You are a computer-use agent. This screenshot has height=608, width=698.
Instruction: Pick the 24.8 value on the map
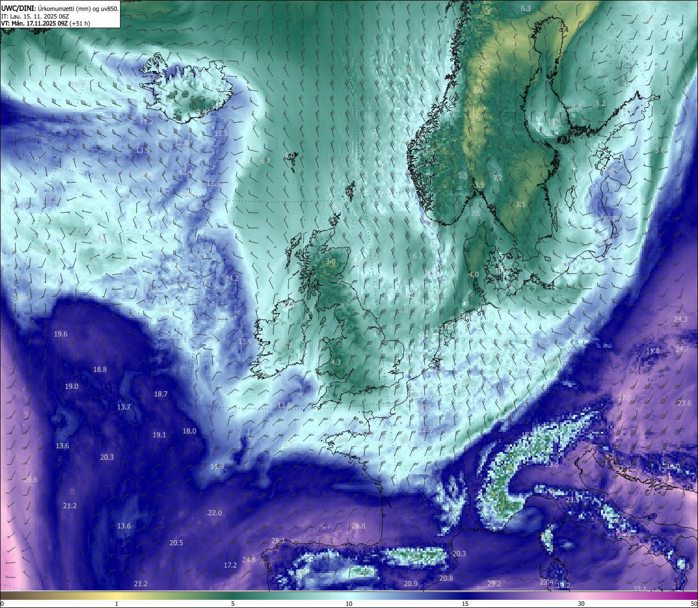point(249,559)
